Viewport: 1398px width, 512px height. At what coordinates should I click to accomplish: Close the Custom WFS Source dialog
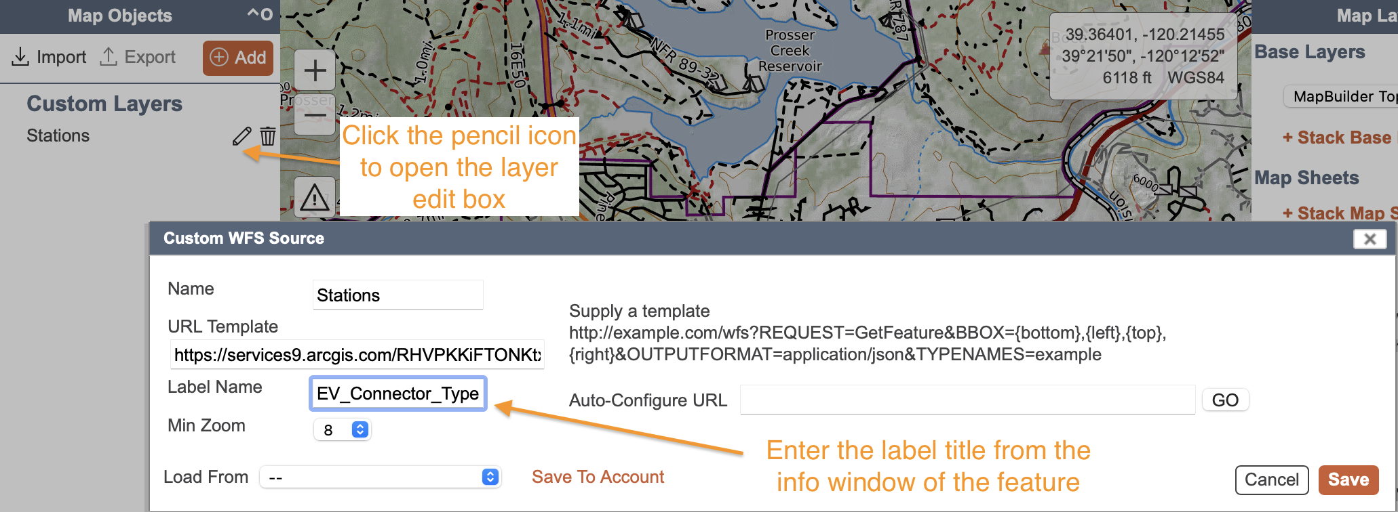pos(1370,239)
